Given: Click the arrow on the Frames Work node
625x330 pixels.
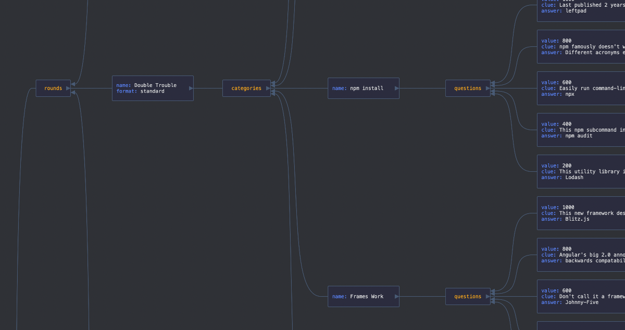Looking at the screenshot, I should pyautogui.click(x=396, y=296).
